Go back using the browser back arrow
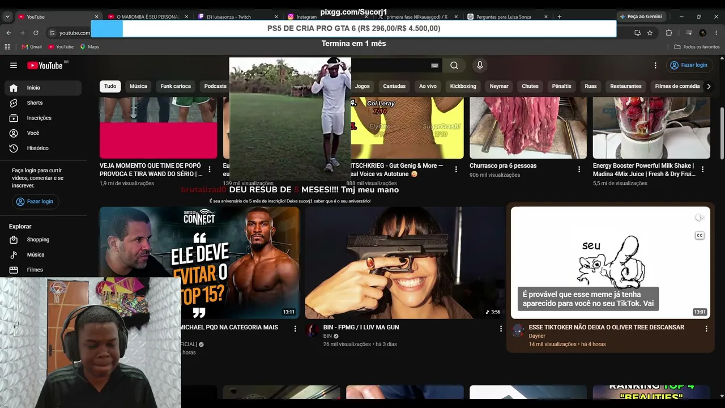This screenshot has height=408, width=725. tap(8, 33)
